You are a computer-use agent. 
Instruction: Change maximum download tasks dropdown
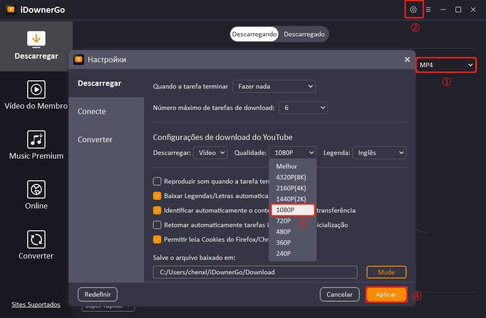(303, 108)
